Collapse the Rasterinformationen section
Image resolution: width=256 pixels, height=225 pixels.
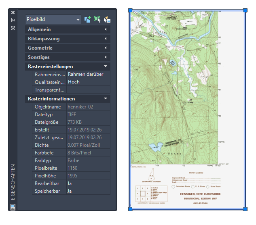tap(68, 99)
